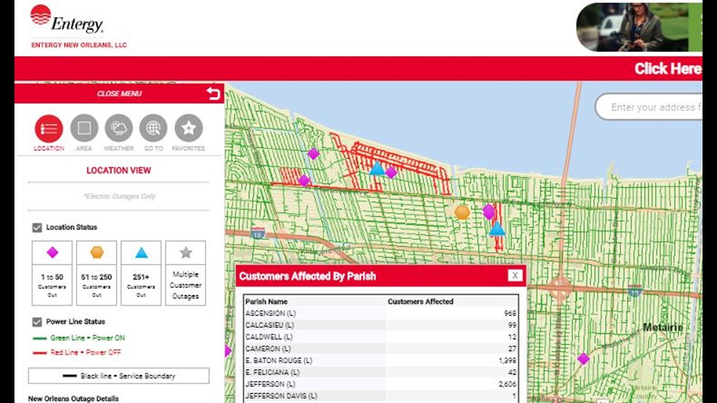The image size is (717, 403).
Task: Click the back arrow beside Close Menu
Action: tap(213, 94)
